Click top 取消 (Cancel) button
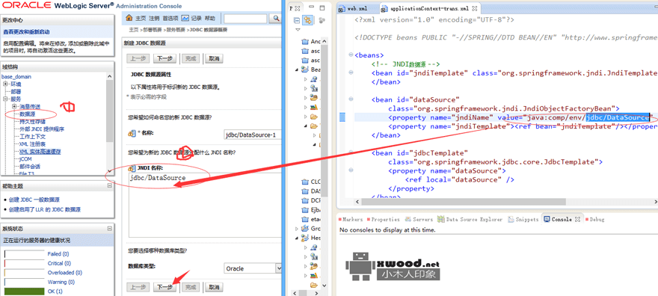The image size is (658, 296). pyautogui.click(x=214, y=58)
